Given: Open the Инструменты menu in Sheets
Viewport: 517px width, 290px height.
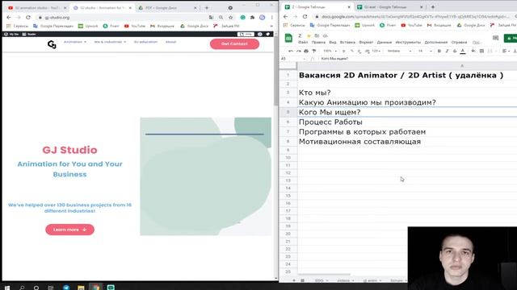Looking at the screenshot, I should [408, 43].
